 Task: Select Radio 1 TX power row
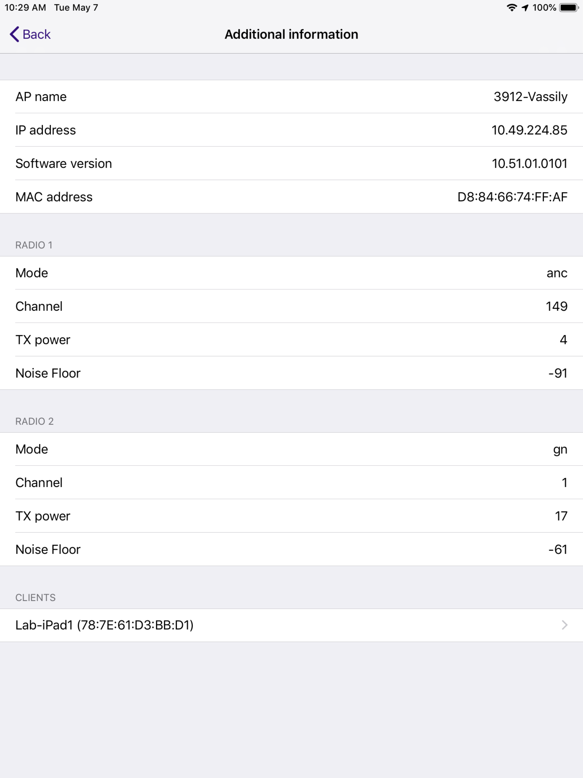(291, 340)
